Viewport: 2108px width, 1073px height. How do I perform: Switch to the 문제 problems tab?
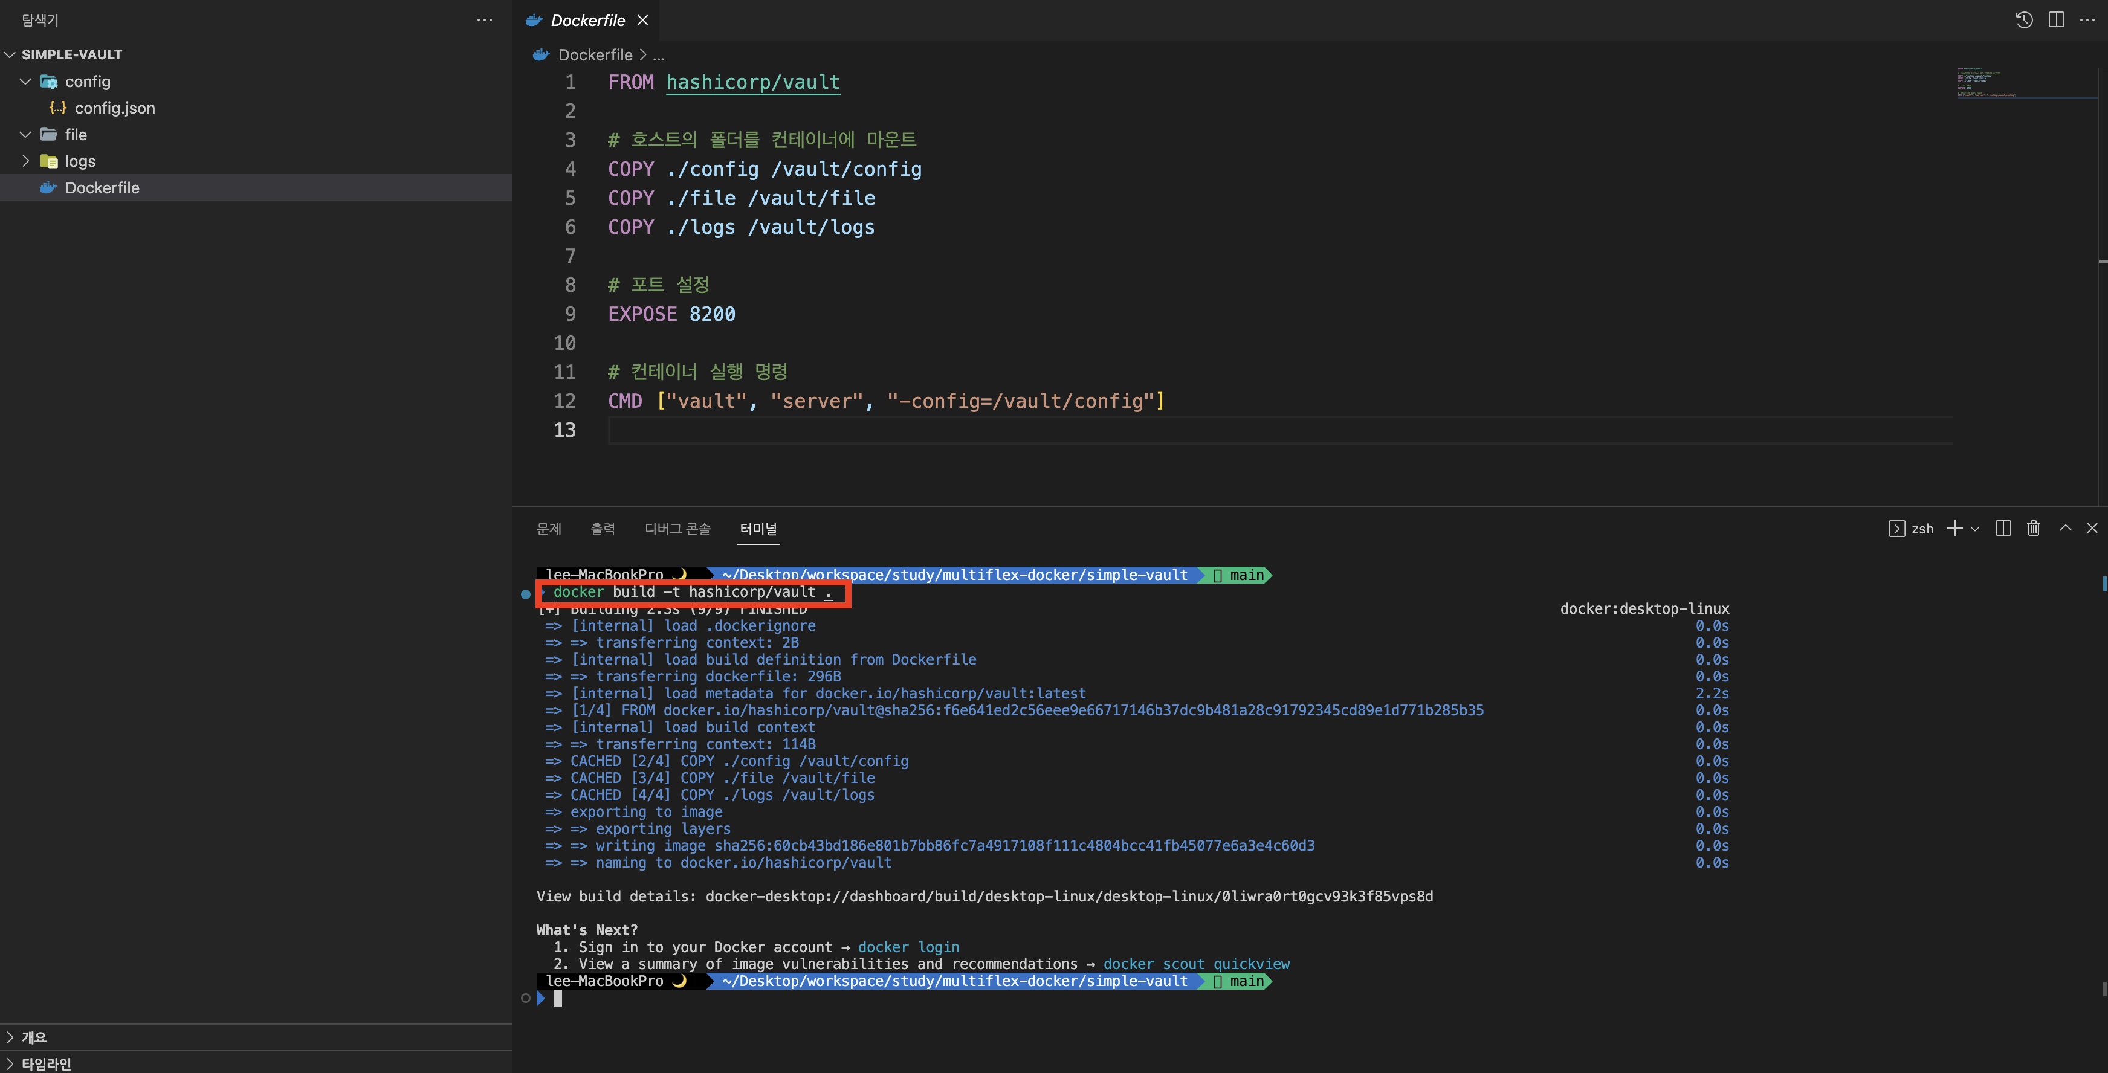pyautogui.click(x=549, y=528)
